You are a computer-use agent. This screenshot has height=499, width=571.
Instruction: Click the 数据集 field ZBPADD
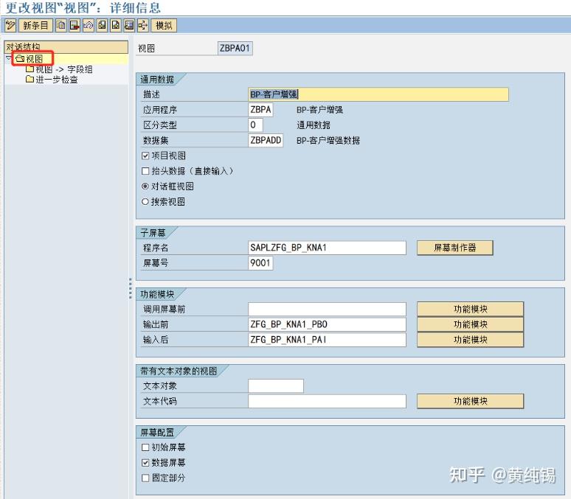pos(266,141)
